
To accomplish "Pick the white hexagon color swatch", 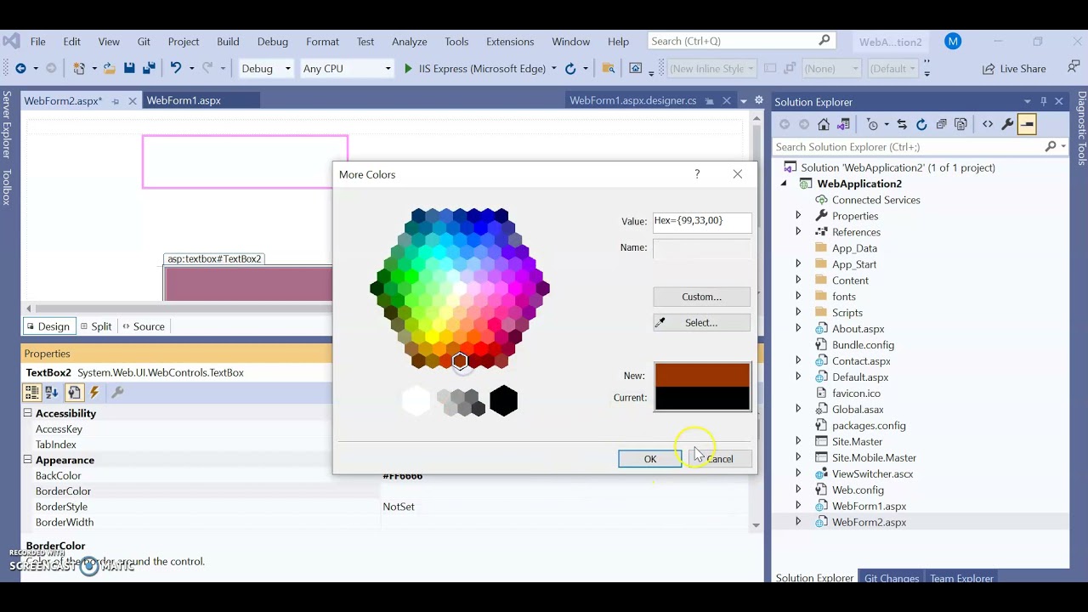I will tap(416, 400).
